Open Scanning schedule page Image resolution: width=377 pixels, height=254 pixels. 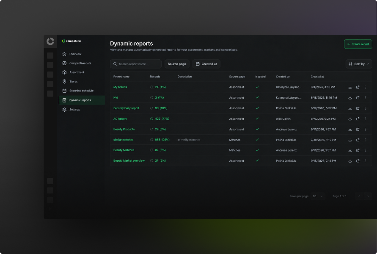click(x=82, y=91)
